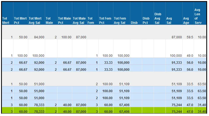Viewport: 209px width, 116px height.
Task: Select the 49.0 average age cell
Action: pos(190,56)
